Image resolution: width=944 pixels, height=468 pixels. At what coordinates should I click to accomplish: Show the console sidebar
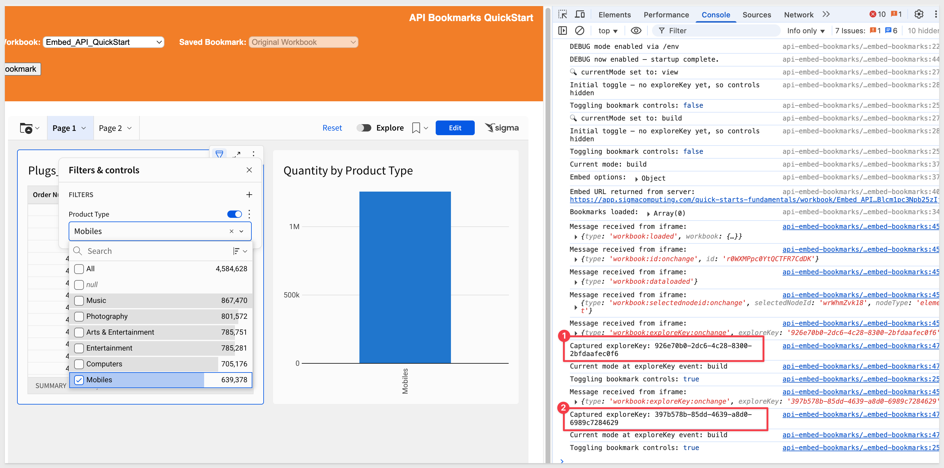[563, 31]
